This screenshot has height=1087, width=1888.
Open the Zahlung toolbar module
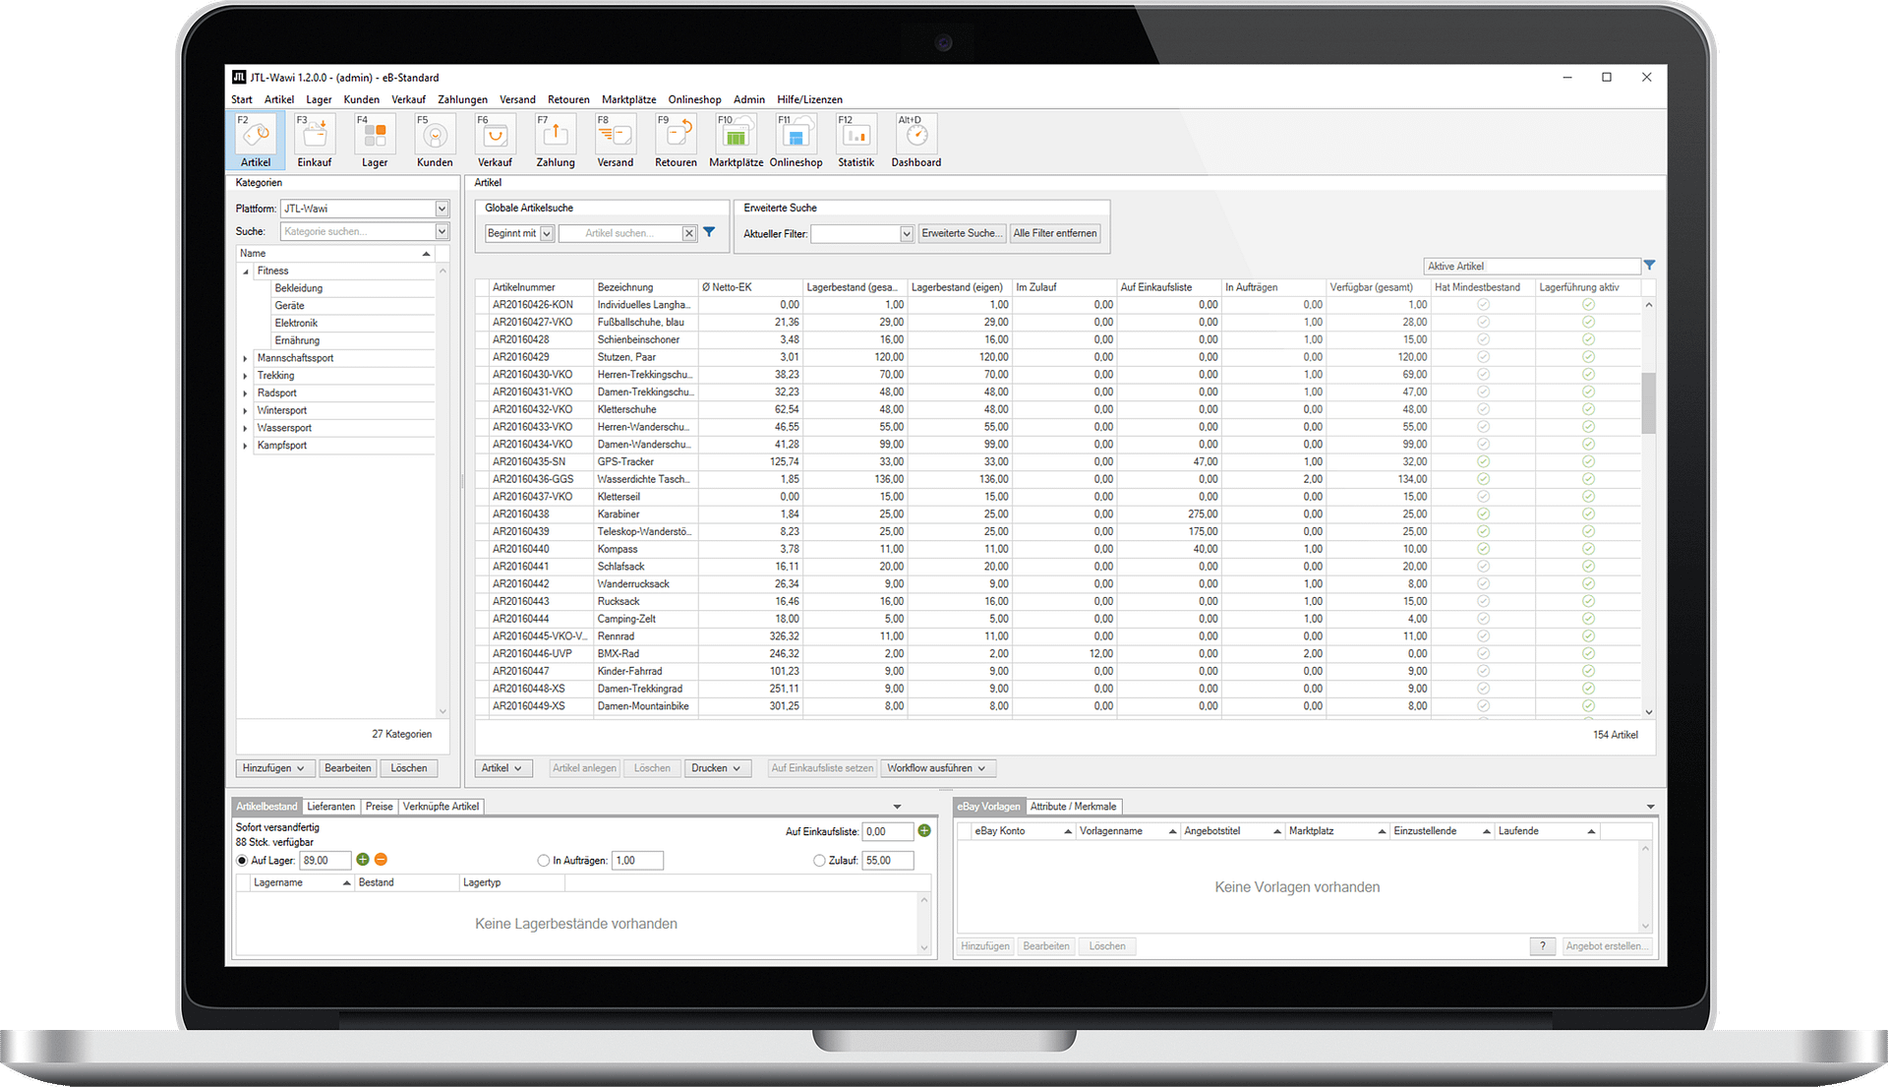(555, 141)
